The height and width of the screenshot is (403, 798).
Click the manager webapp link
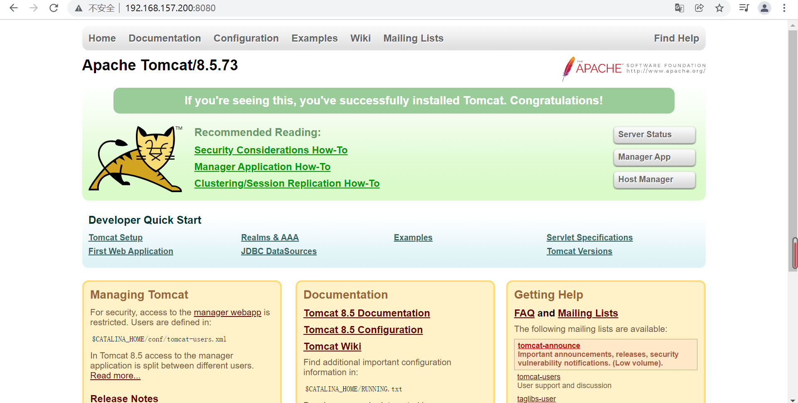(227, 312)
